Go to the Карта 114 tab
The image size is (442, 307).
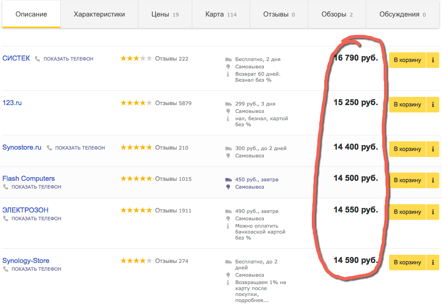[x=221, y=14]
